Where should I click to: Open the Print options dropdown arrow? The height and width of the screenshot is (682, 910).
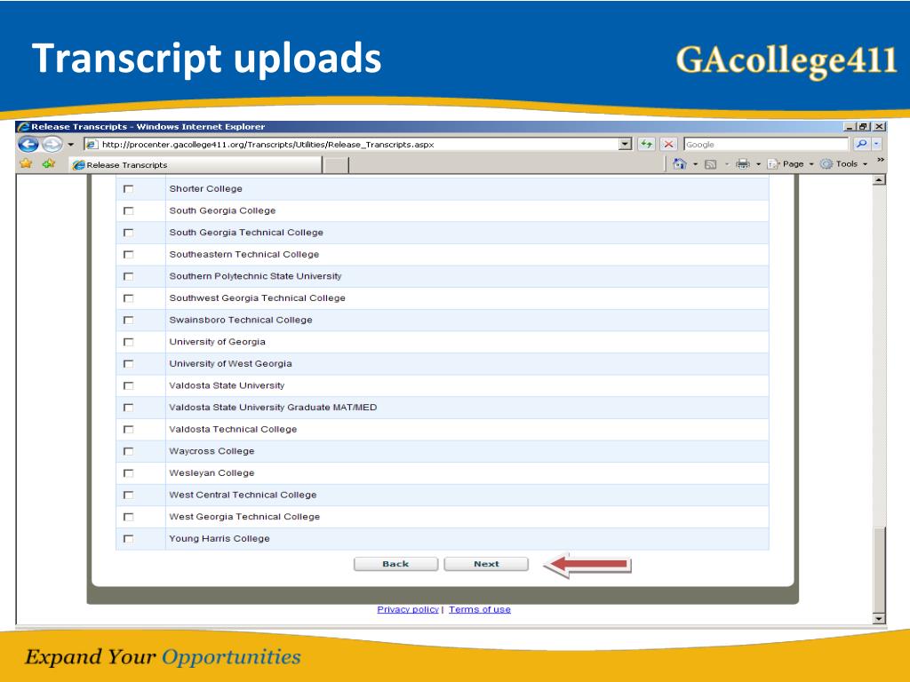coord(758,164)
